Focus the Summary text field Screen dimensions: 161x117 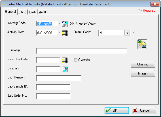(x=82, y=51)
